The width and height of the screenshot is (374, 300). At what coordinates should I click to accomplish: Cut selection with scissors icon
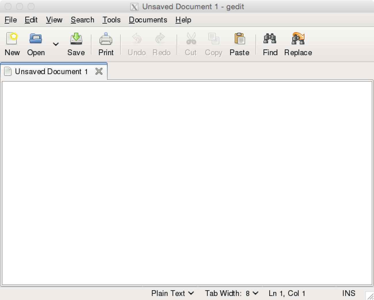coord(191,39)
